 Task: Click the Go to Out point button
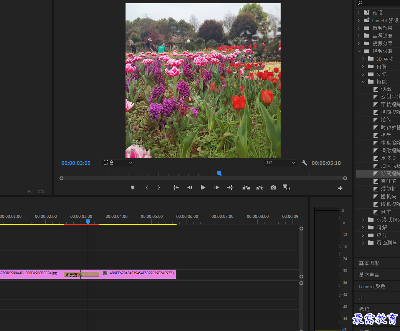[x=230, y=188]
